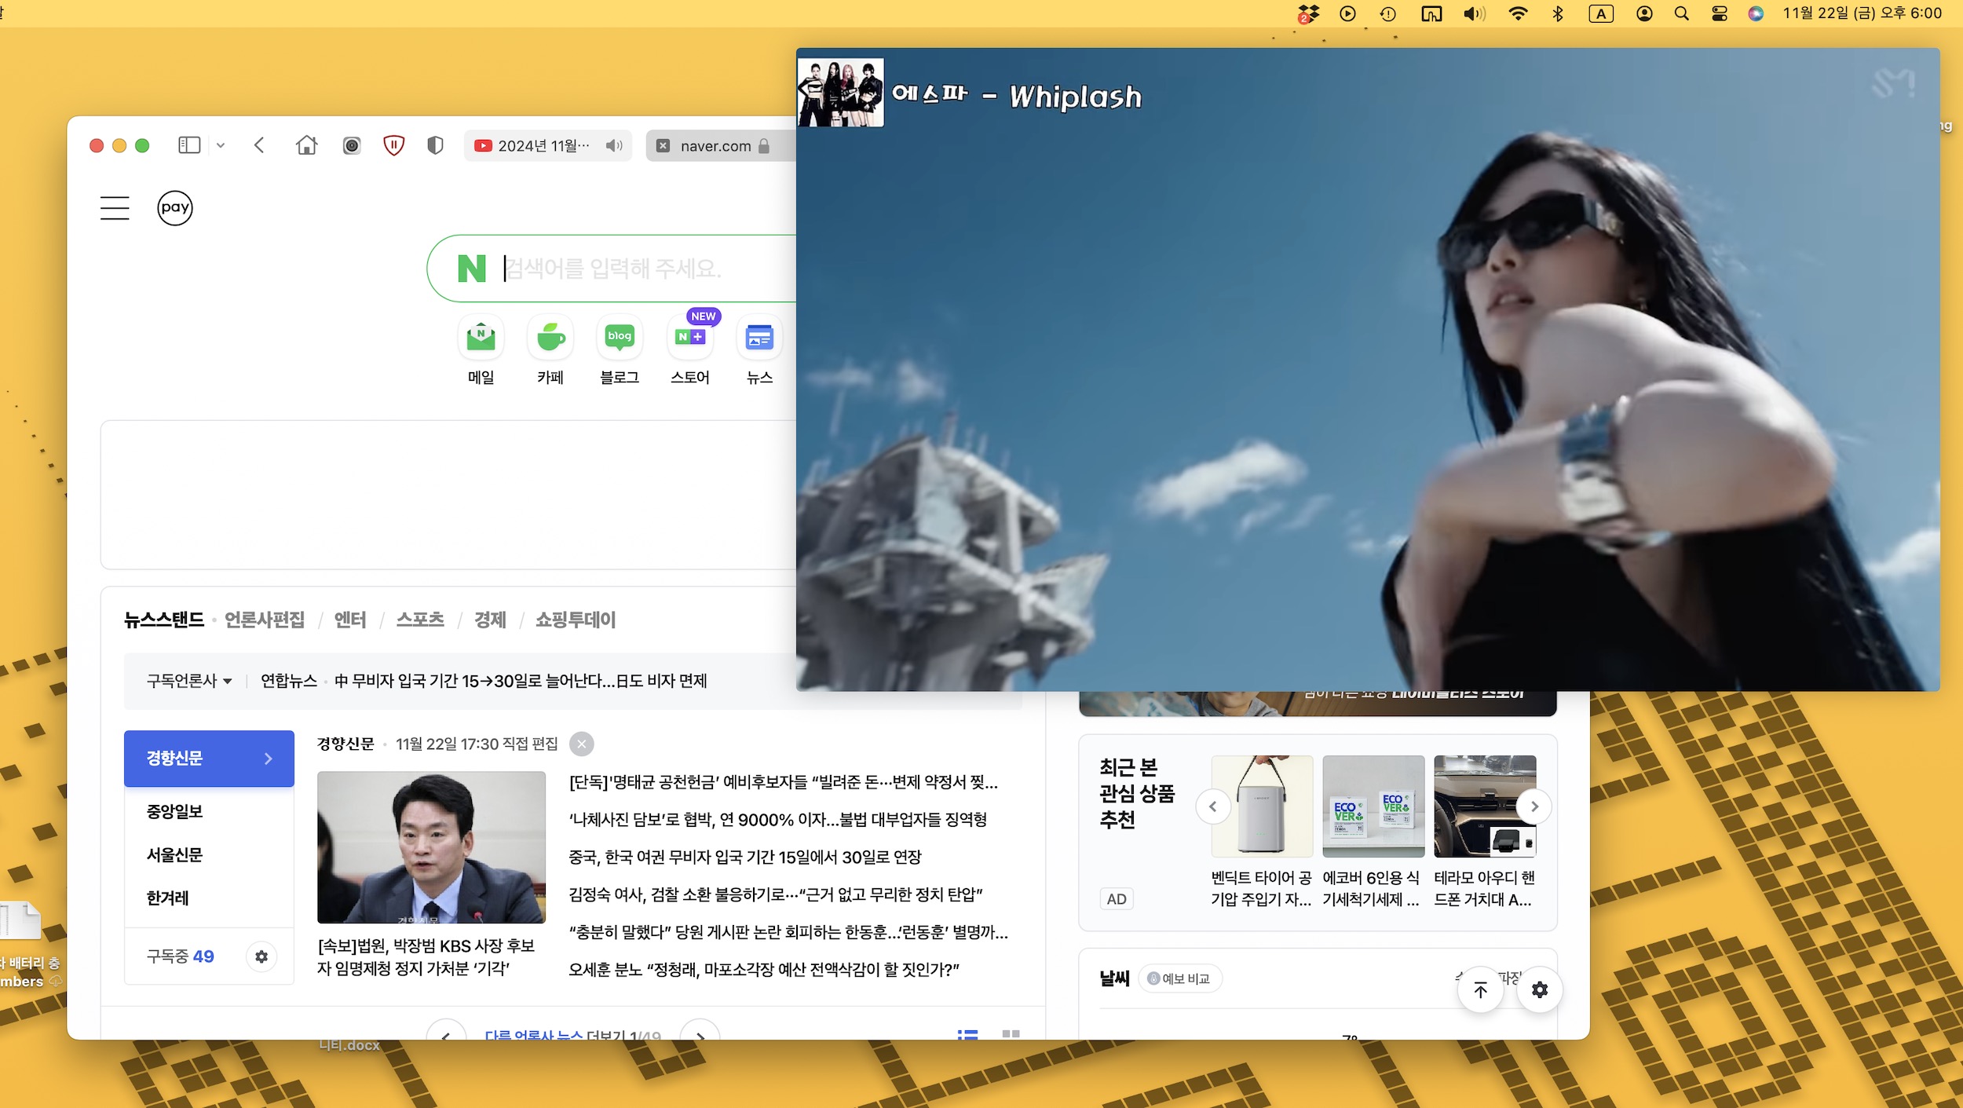Mute audio on the YouTube tab
Screen dimensions: 1963x1108
(x=614, y=146)
